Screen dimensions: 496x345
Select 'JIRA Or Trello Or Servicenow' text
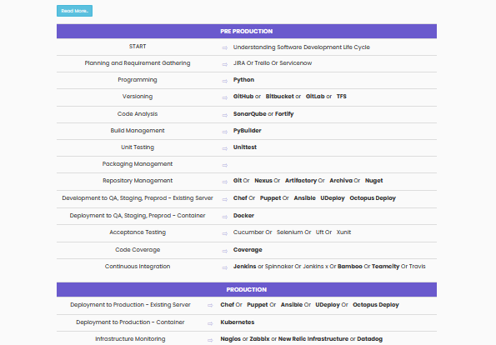point(273,63)
